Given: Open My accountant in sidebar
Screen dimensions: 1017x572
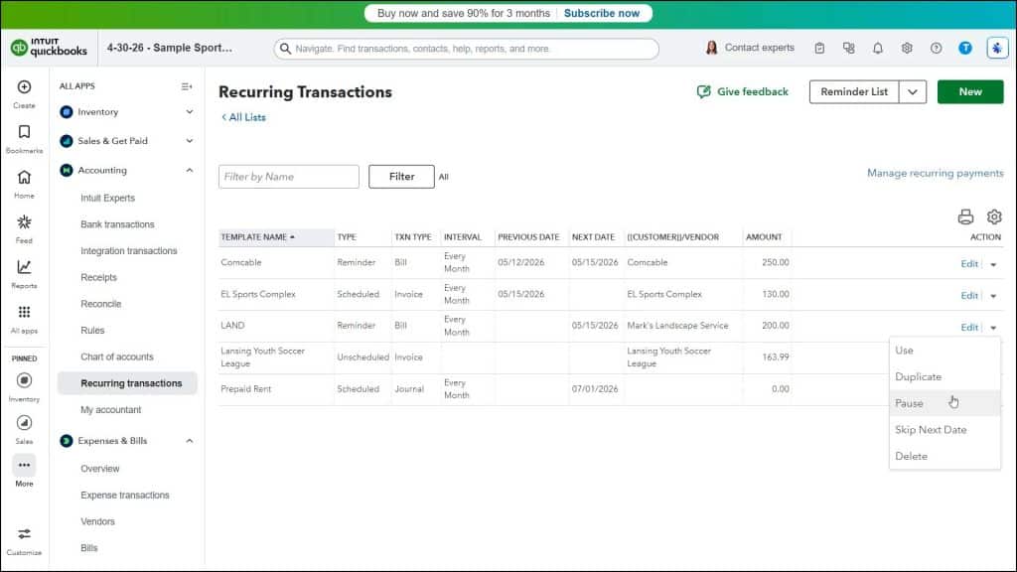Looking at the screenshot, I should tap(110, 410).
